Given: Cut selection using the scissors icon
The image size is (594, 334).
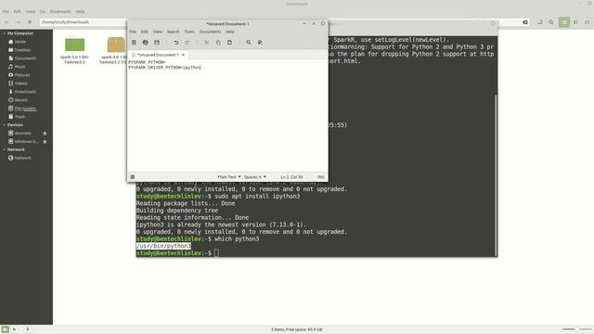Looking at the screenshot, I should click(207, 43).
